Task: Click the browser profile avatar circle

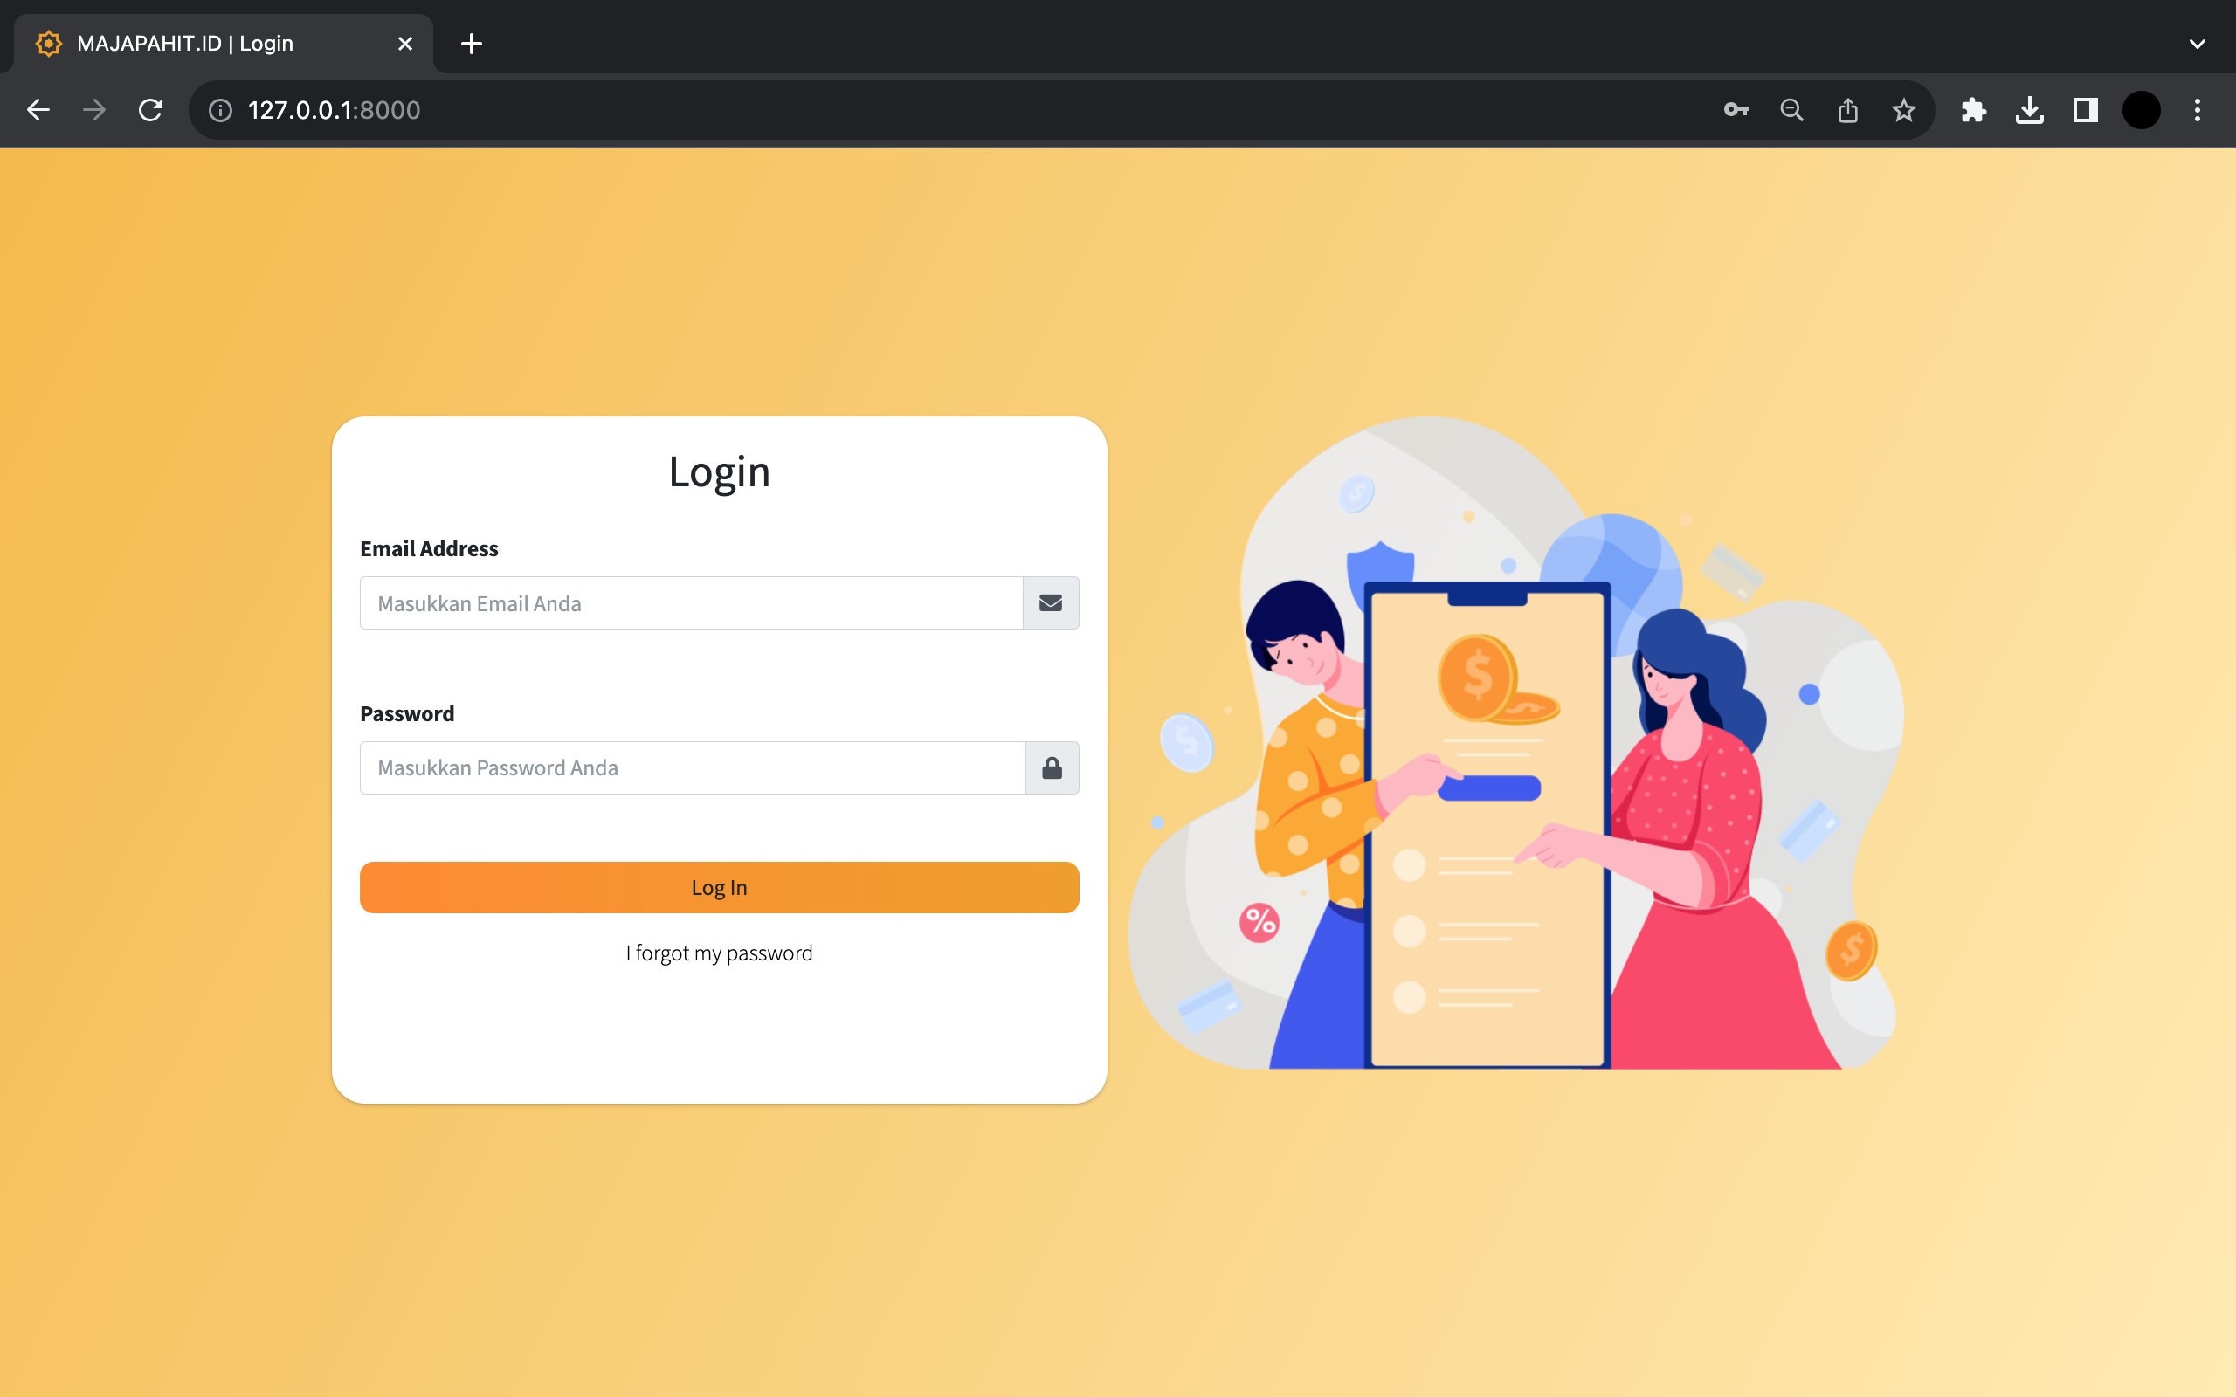Action: 2141,109
